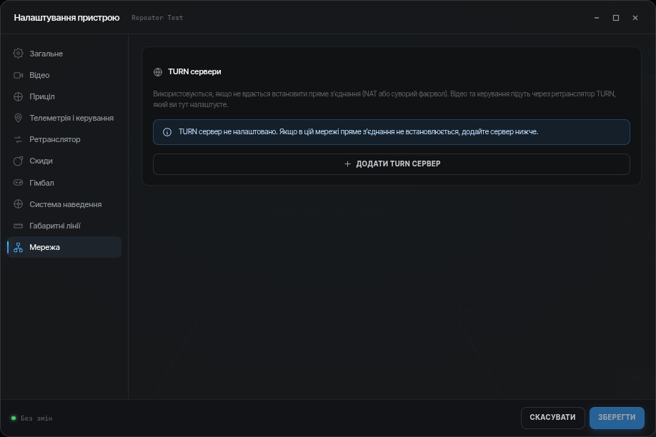Click the network icon next to Мережа
Screen dimensions: 656x437
click(18, 247)
